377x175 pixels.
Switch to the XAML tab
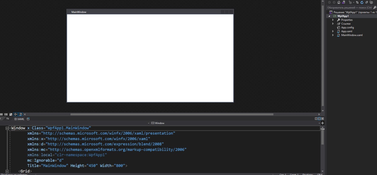[19, 119]
